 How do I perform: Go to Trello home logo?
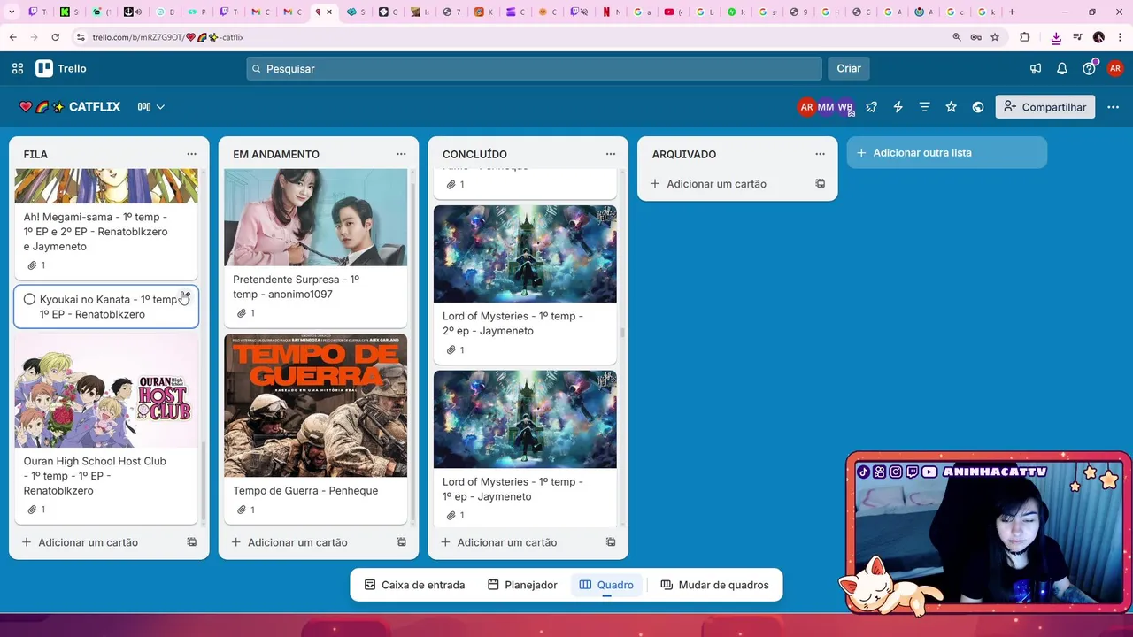(61, 68)
